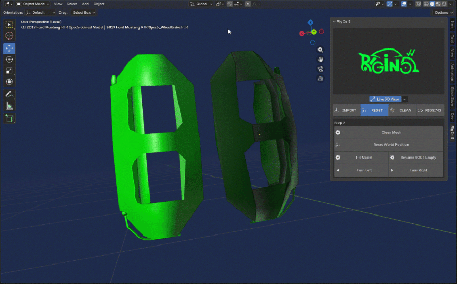Open visibility and selectability filter dropdown
457x284 pixels.
(380, 4)
